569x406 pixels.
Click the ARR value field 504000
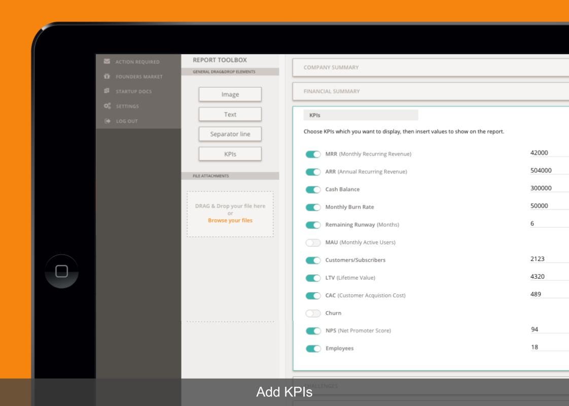coord(549,170)
